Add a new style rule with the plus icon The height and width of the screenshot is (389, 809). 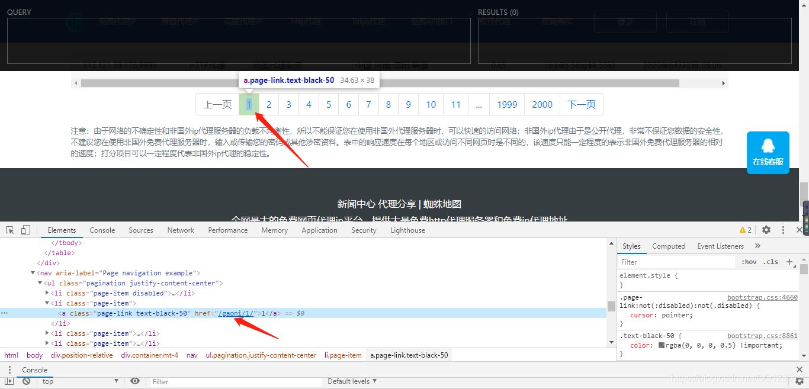[790, 261]
